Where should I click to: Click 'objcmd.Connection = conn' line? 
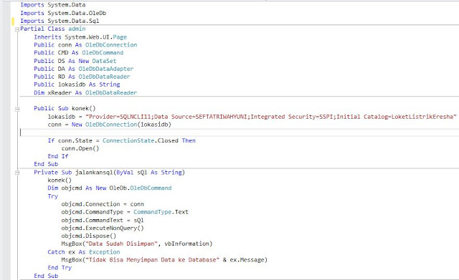(103, 204)
